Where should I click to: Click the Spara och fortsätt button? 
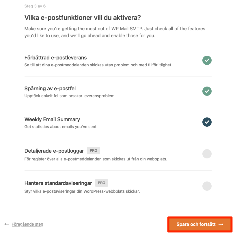pyautogui.click(x=200, y=224)
